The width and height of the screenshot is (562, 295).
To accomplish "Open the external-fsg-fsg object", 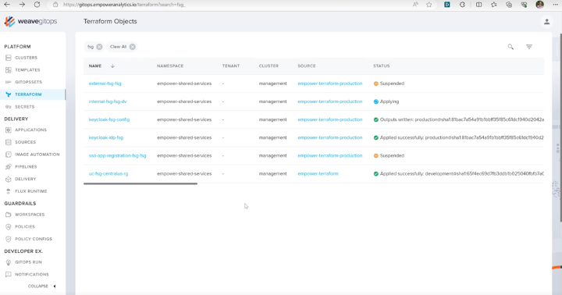I will point(105,84).
